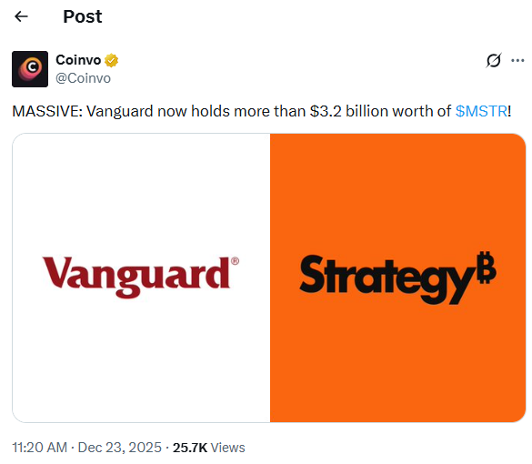Open the 11:20 AM timestamp link

(40, 448)
